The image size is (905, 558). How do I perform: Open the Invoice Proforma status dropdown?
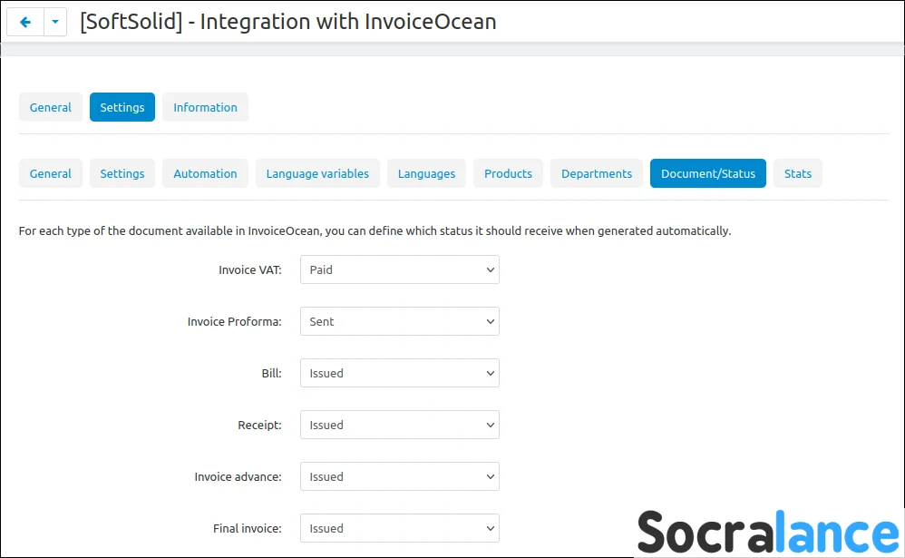coord(399,322)
